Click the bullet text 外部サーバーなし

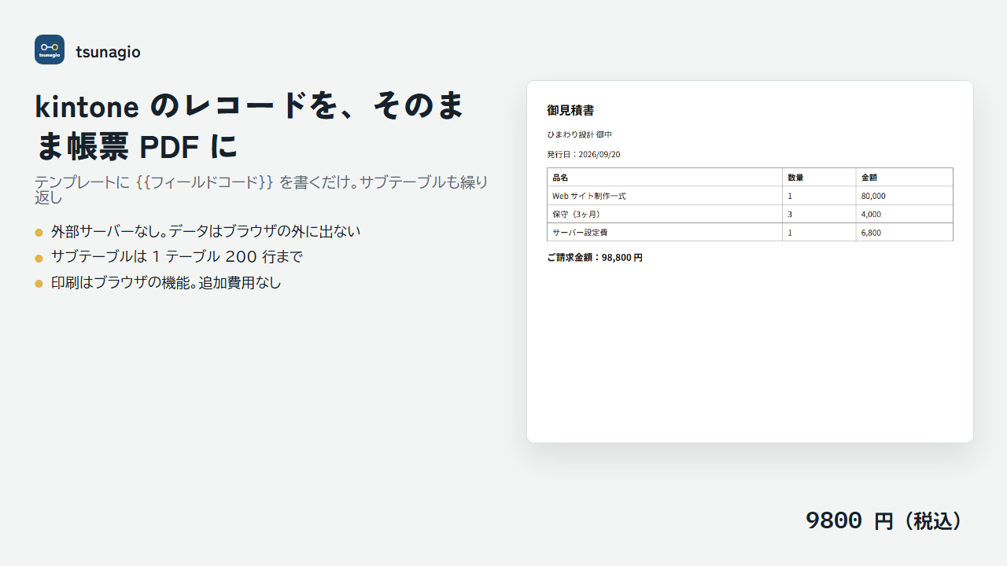(205, 231)
